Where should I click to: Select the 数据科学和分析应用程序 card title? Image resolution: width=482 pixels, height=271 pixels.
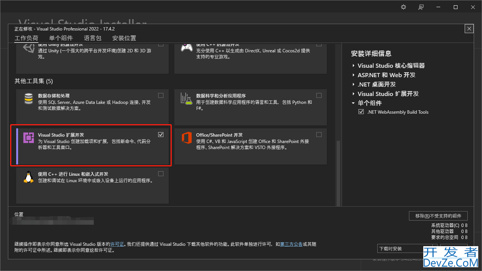point(221,96)
